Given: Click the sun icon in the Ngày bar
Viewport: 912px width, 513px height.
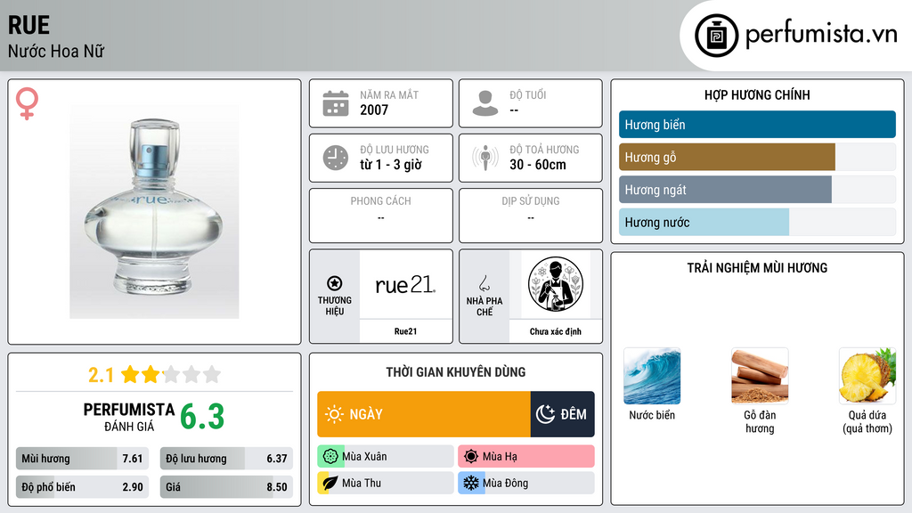Looking at the screenshot, I should 334,414.
